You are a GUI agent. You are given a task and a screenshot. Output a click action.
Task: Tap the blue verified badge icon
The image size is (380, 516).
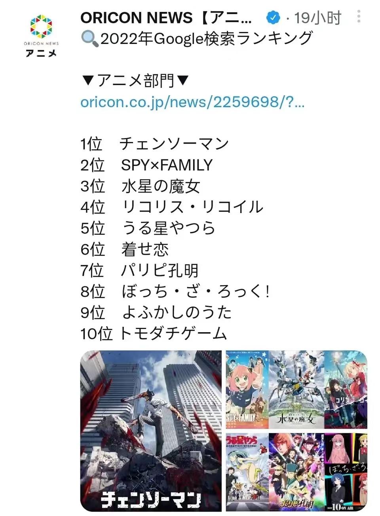(273, 17)
